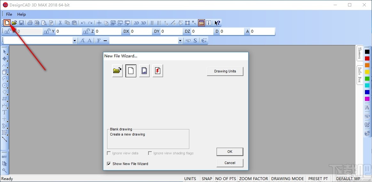Click the Cut scissors toolbar icon

[60, 23]
